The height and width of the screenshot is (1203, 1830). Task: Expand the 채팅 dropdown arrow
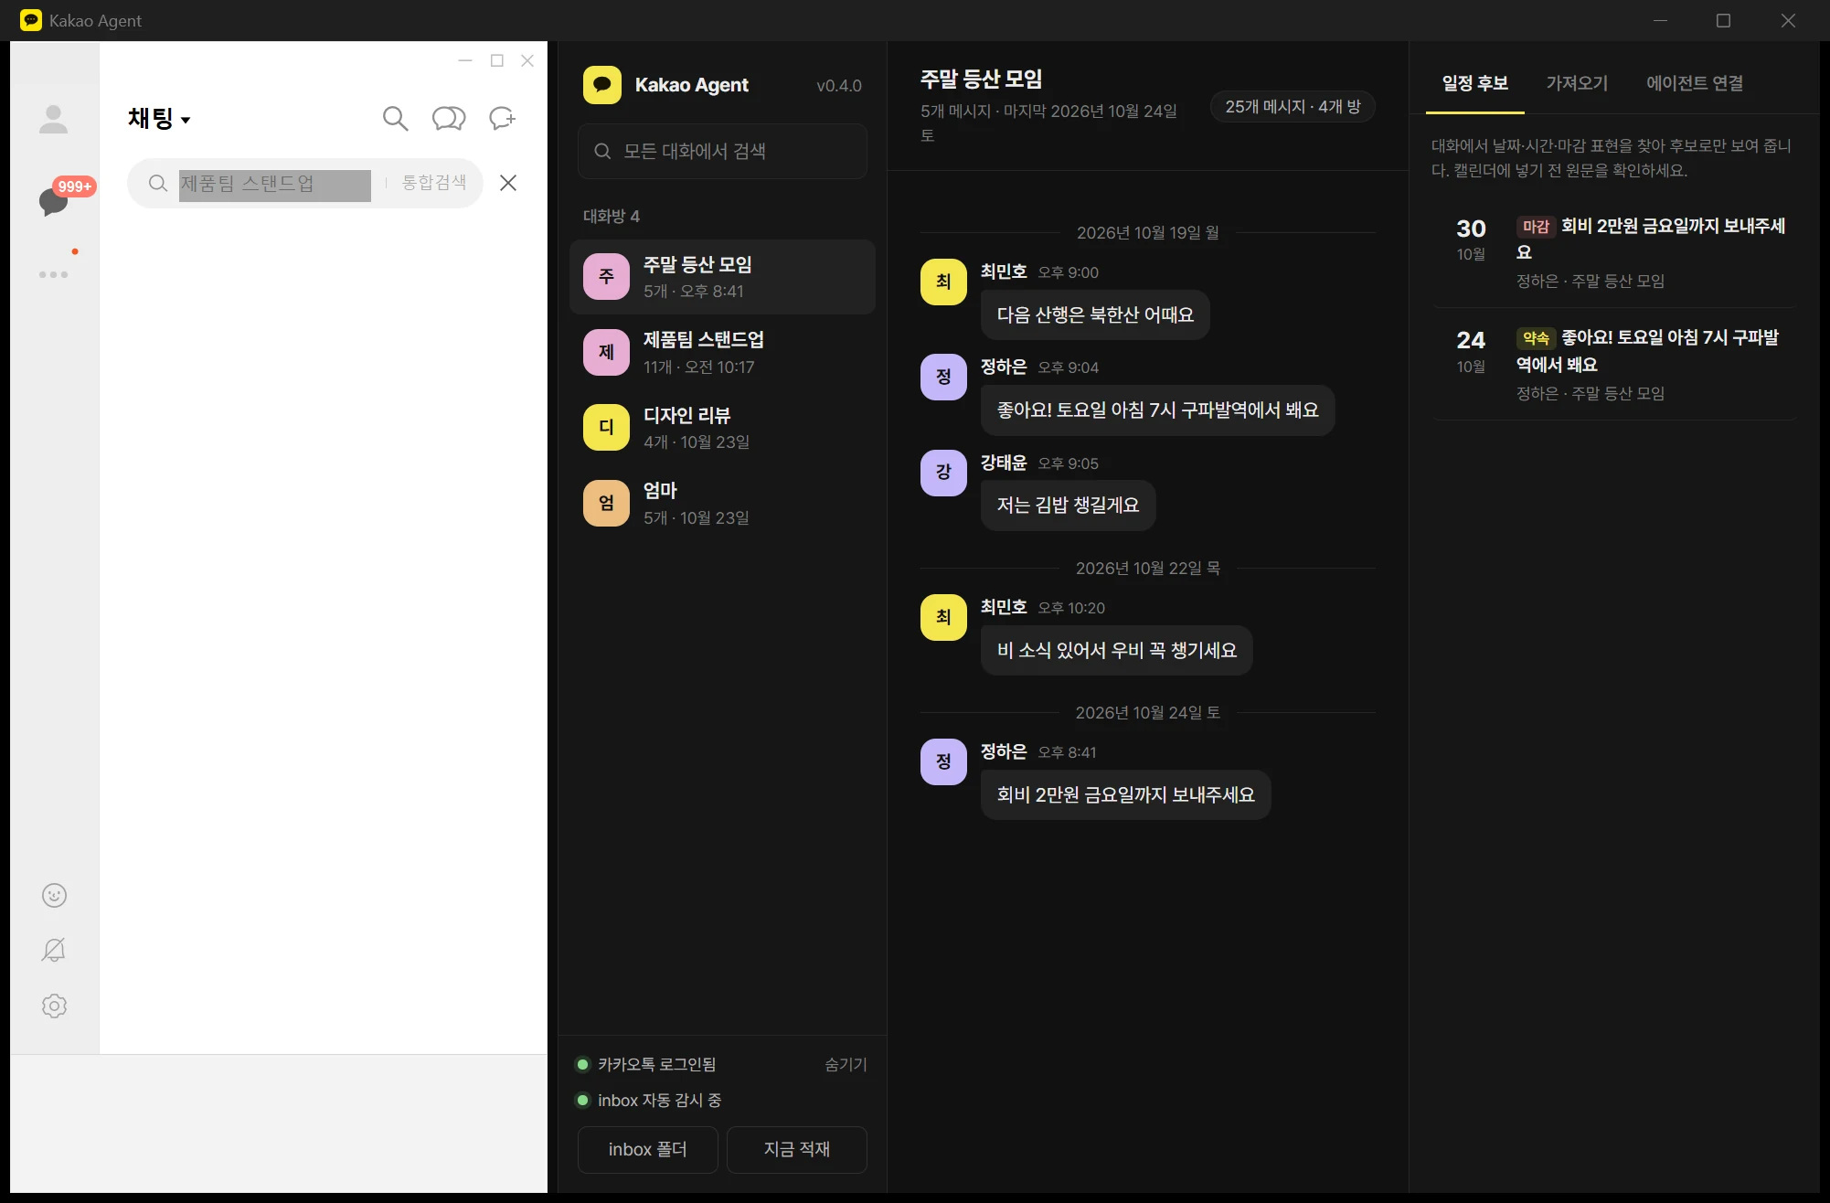pyautogui.click(x=186, y=120)
